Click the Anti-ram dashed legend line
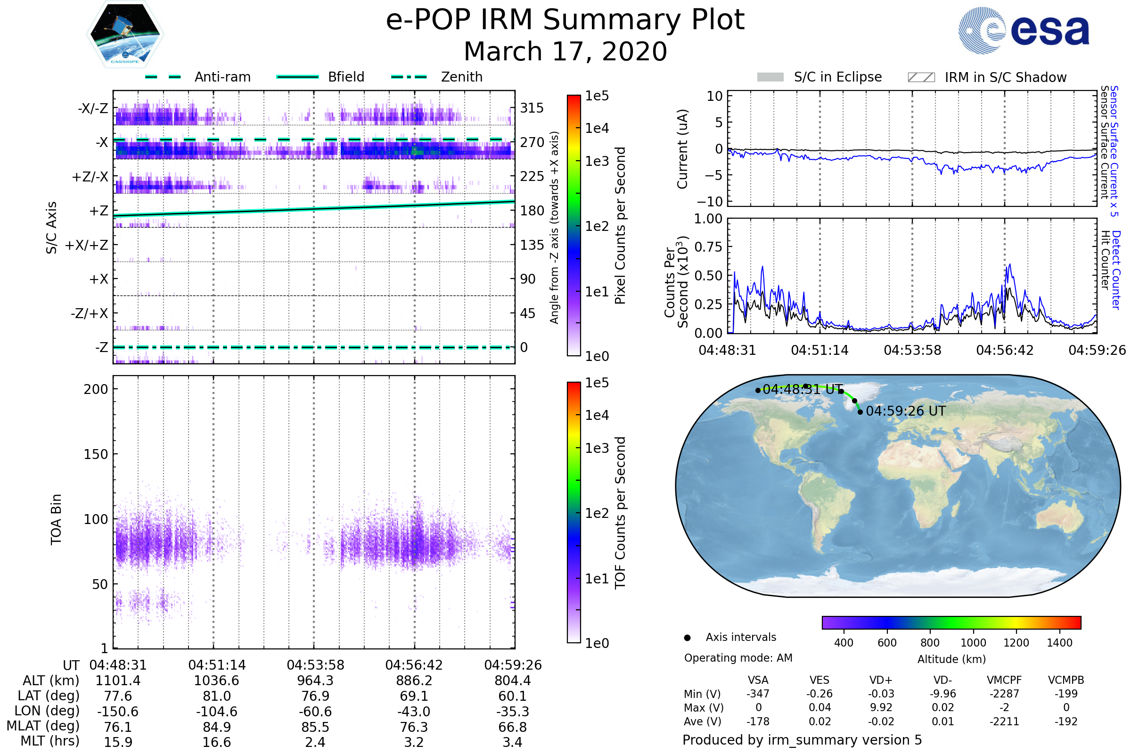 pyautogui.click(x=163, y=77)
